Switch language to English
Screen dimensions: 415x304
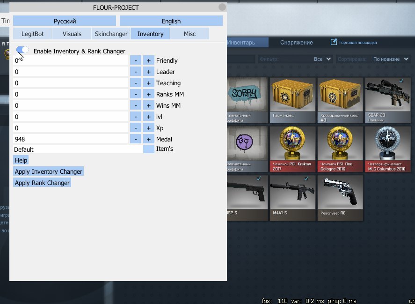pos(171,21)
